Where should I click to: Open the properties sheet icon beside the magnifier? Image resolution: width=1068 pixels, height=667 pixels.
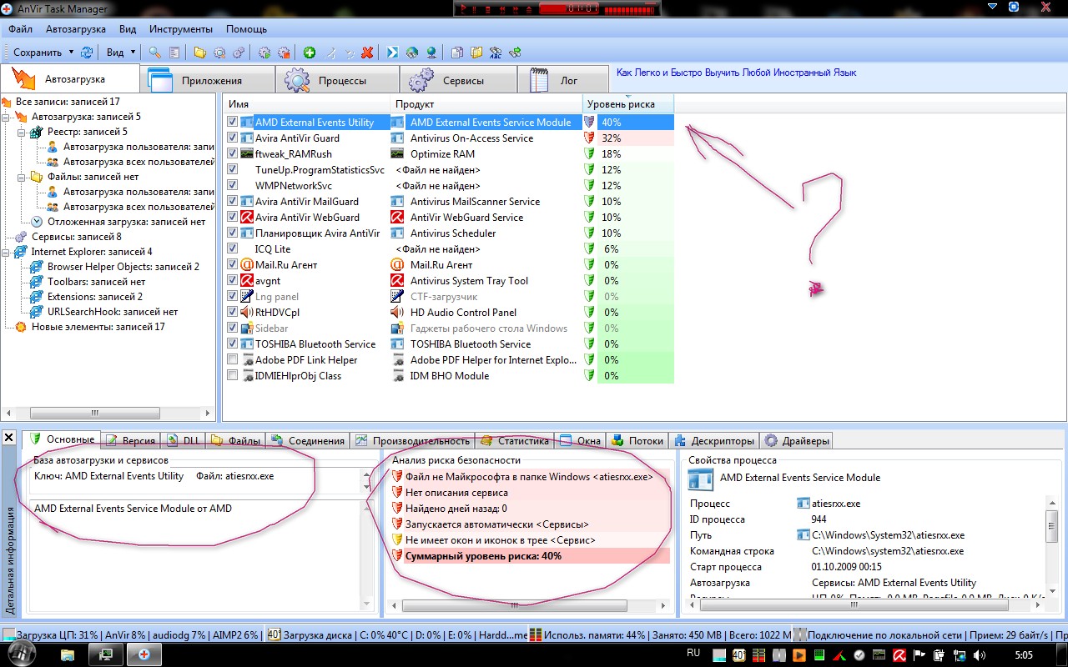pyautogui.click(x=174, y=52)
